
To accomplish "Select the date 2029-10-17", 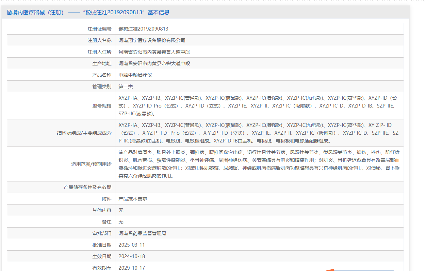I will 132,268.
